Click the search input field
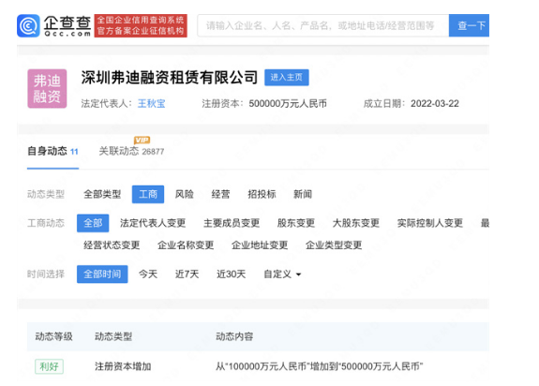Image resolution: width=539 pixels, height=386 pixels. coord(322,25)
